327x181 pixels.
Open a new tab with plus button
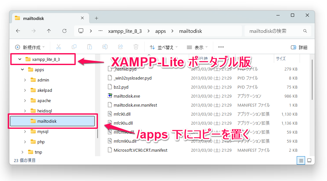click(x=96, y=18)
